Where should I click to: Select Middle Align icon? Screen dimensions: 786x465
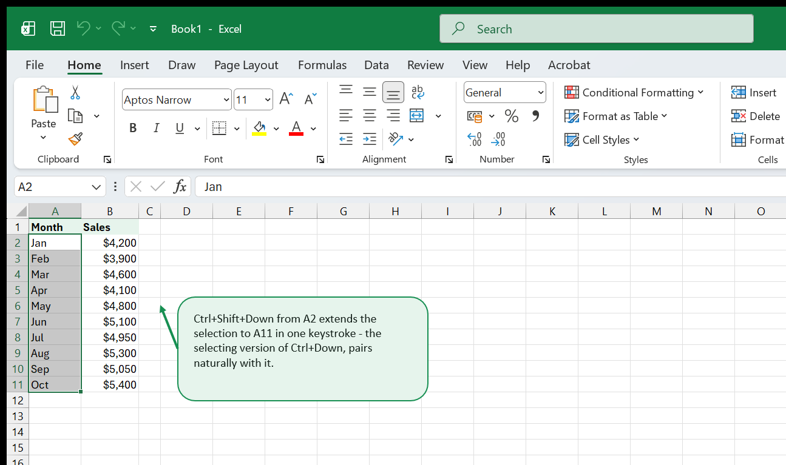click(x=370, y=92)
